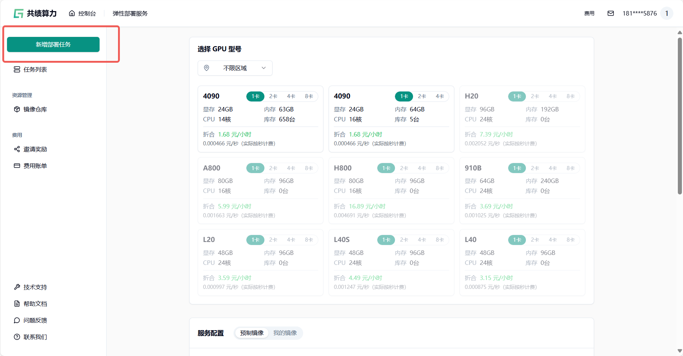Image resolution: width=683 pixels, height=356 pixels.
Task: Open the 费用 link in header
Action: [589, 14]
